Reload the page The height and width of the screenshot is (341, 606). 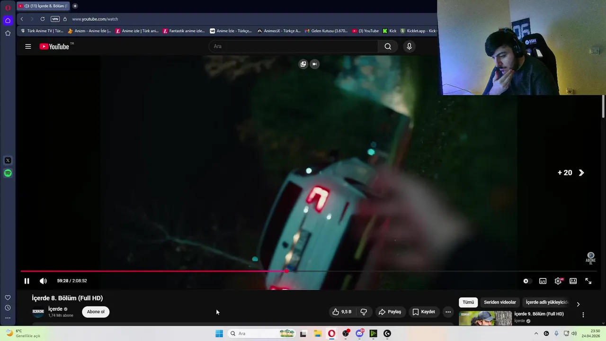coord(43,19)
